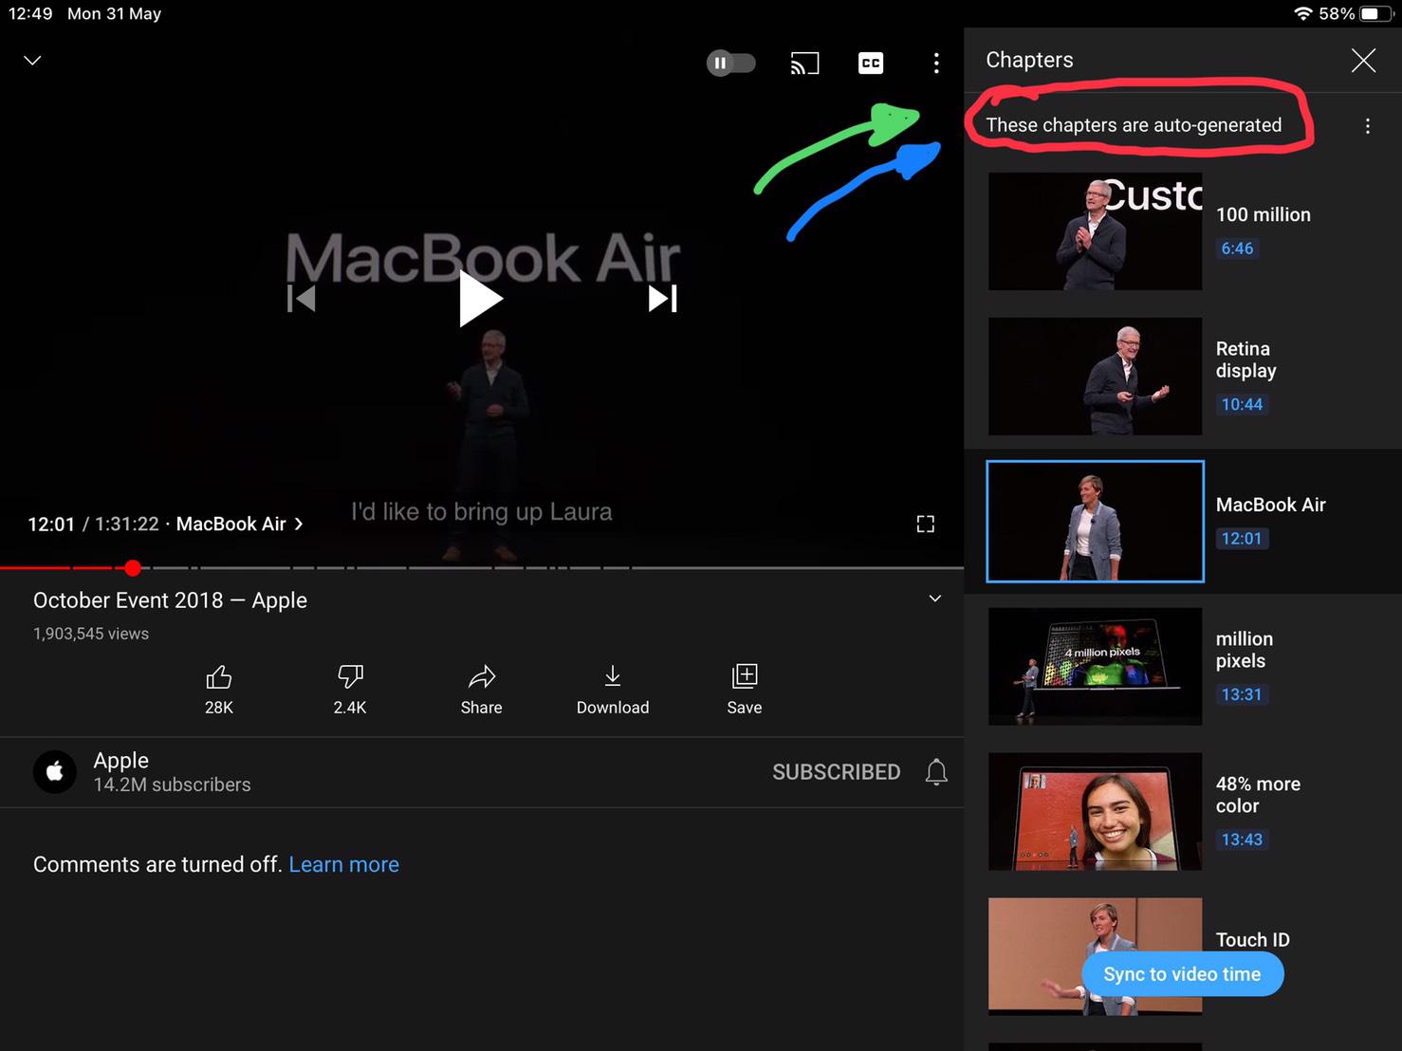Collapse the video player with down chevron

[32, 60]
